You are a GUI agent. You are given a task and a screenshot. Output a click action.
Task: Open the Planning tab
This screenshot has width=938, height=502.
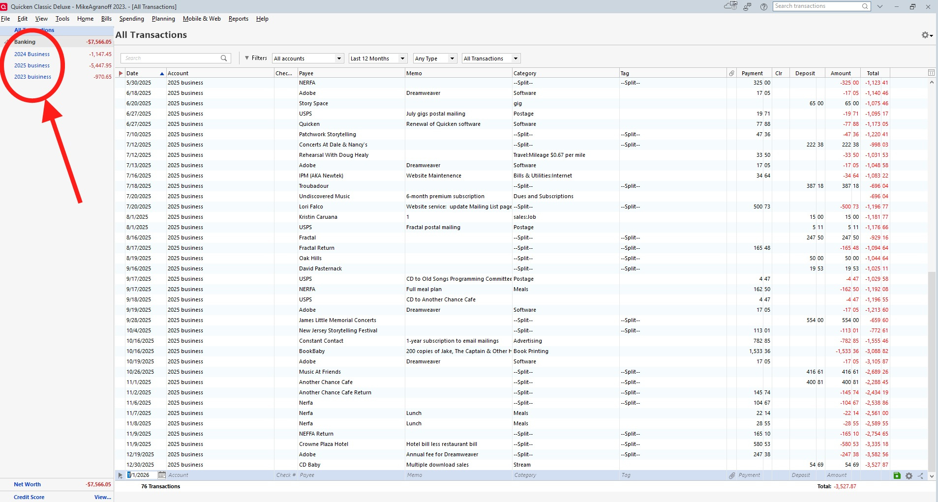163,19
